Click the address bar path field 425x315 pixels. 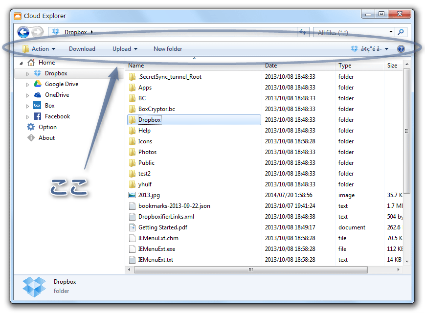click(x=173, y=32)
